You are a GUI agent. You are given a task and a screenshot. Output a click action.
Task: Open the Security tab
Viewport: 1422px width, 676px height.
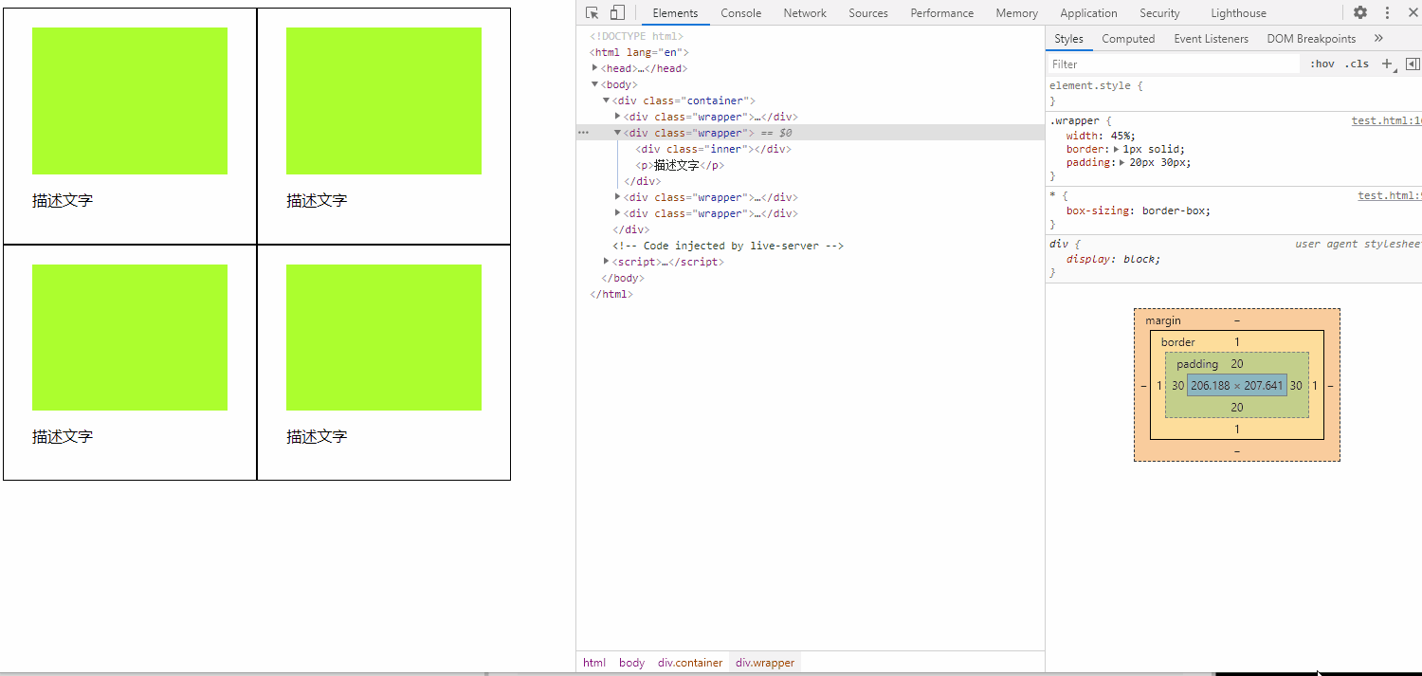tap(1159, 13)
